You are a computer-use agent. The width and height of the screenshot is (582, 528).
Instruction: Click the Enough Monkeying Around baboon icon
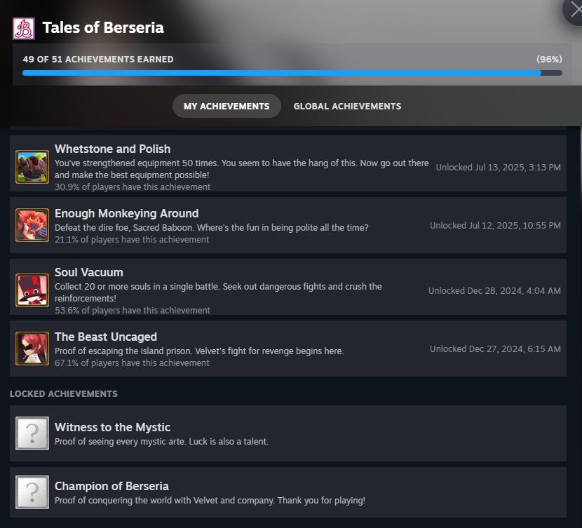tap(32, 225)
